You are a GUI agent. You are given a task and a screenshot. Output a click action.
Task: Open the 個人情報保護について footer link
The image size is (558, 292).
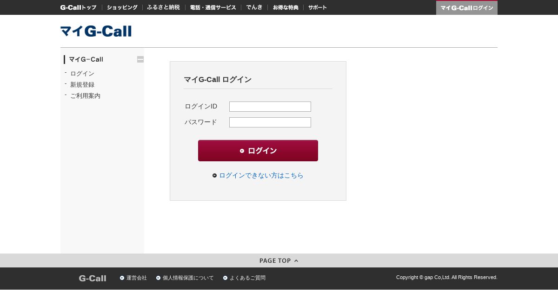coord(188,278)
